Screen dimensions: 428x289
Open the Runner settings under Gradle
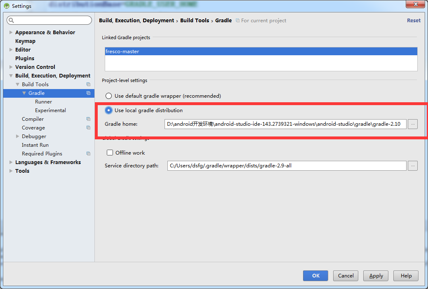pos(43,102)
